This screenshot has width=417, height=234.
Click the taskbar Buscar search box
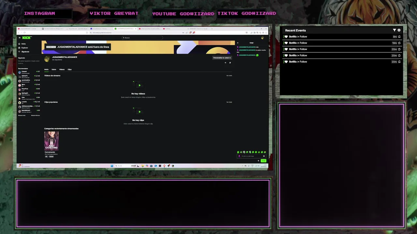125,166
